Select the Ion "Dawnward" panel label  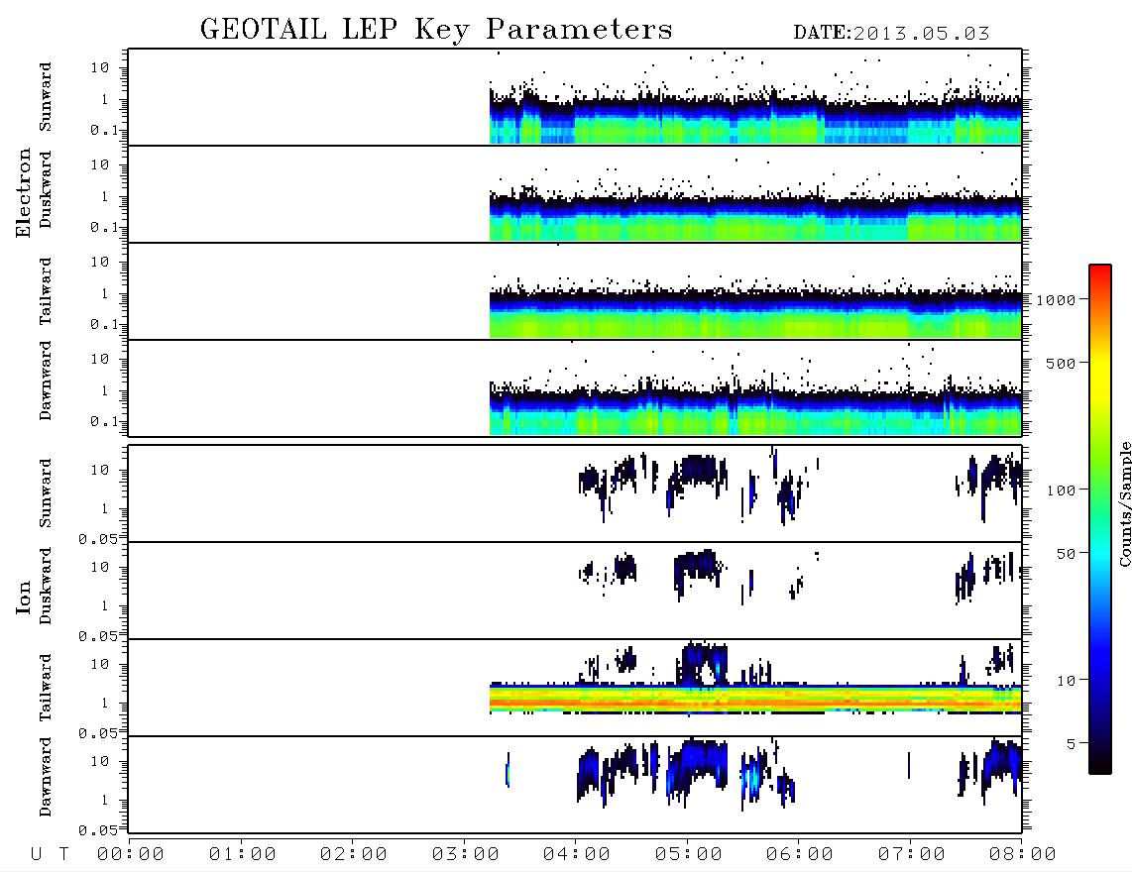(46, 777)
